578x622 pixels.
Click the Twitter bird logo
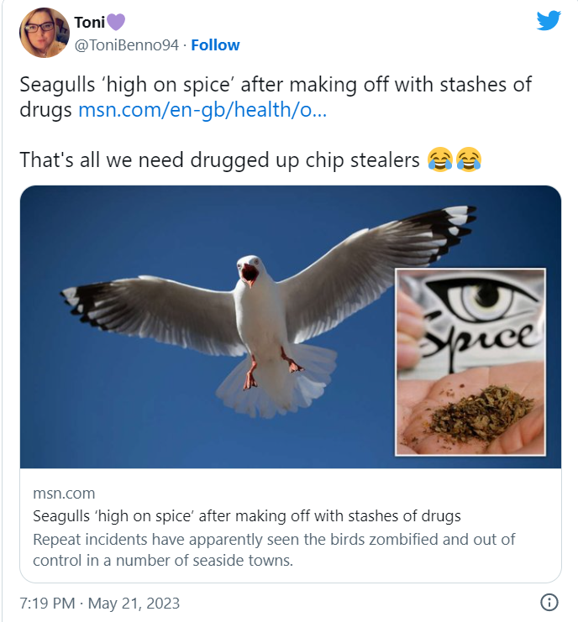pyautogui.click(x=549, y=21)
